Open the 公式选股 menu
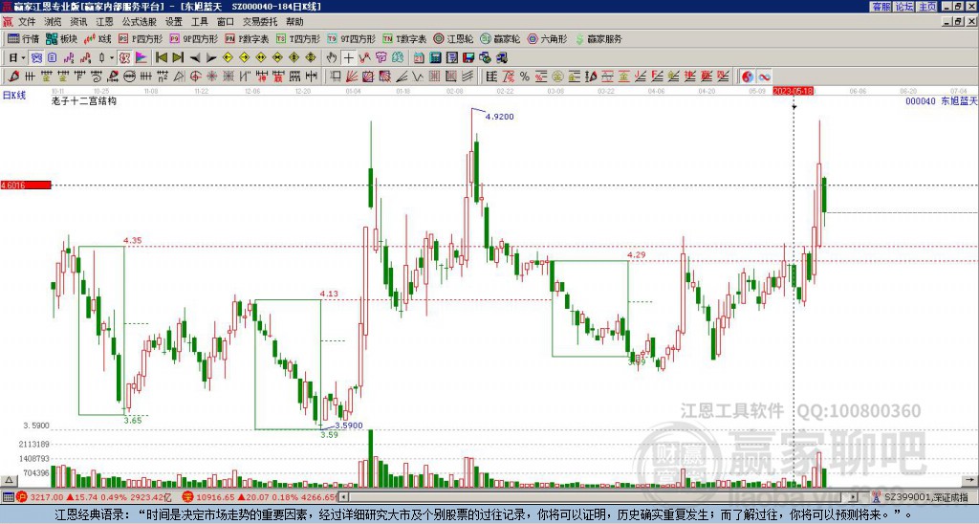979x524 pixels. 139,22
